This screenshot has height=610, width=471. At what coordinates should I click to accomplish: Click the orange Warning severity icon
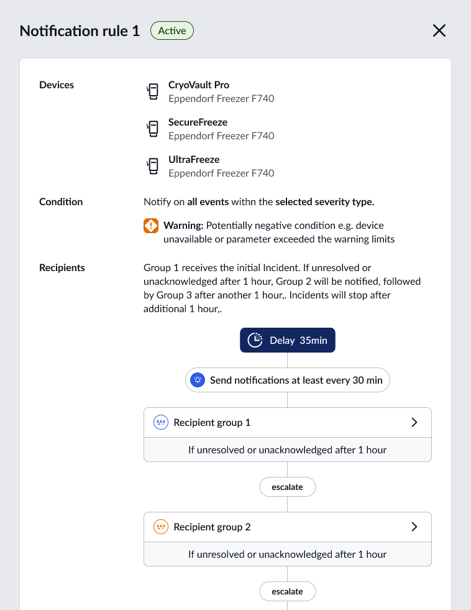click(x=151, y=226)
